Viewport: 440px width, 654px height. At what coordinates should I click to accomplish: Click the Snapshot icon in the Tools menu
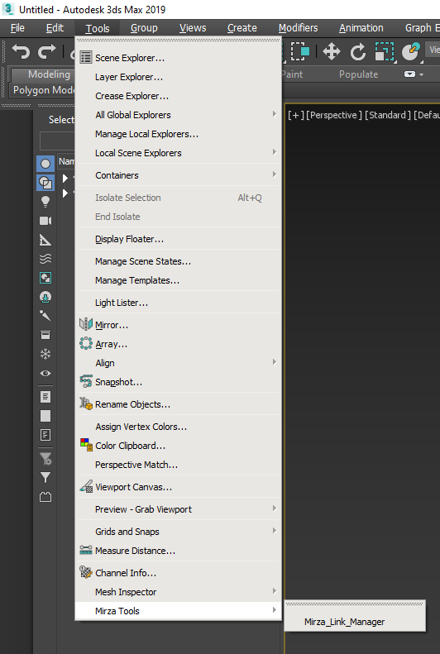[86, 381]
